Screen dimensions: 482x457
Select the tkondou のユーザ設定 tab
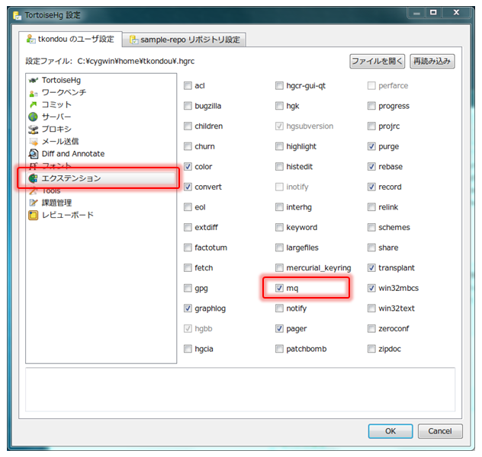(70, 39)
